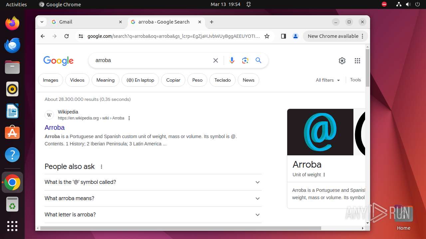Clear the search box text
Viewport: 426px width, 239px height.
click(x=216, y=60)
